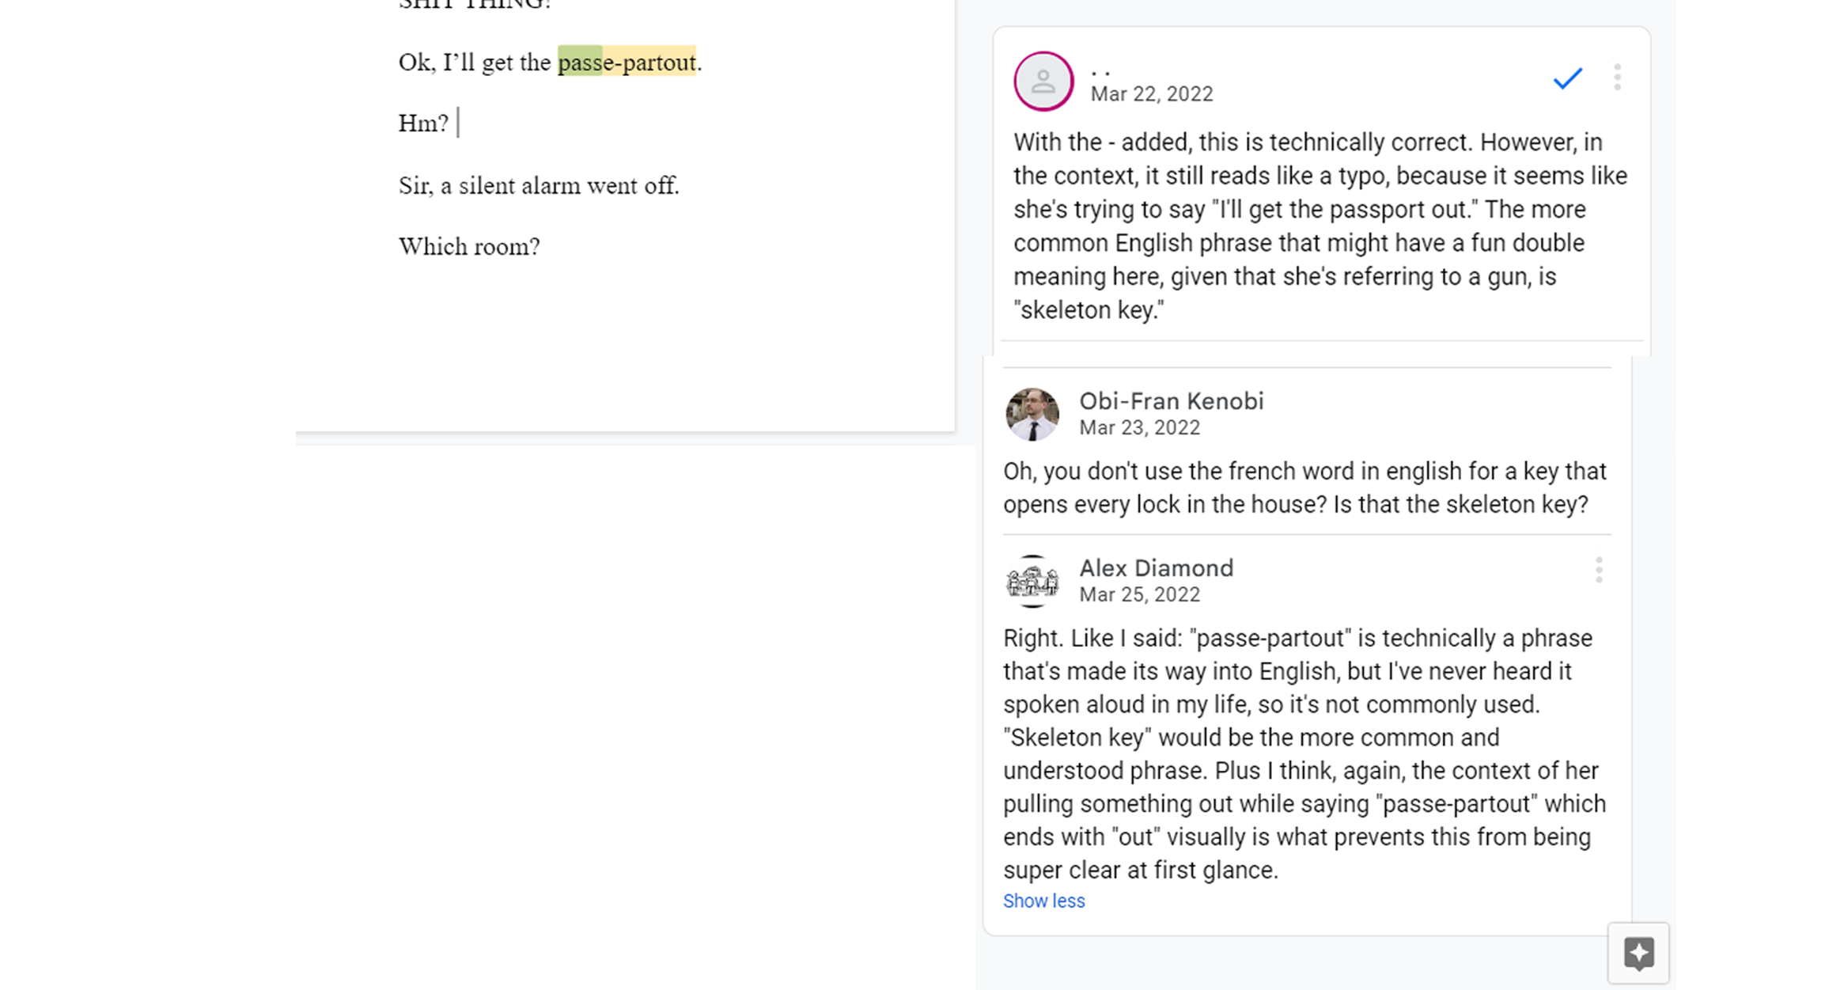Click the line reading Which room?
1844x990 pixels.
tap(469, 246)
